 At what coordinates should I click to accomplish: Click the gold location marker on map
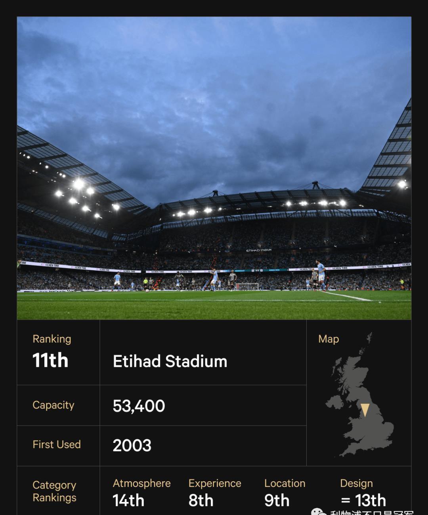pyautogui.click(x=365, y=410)
